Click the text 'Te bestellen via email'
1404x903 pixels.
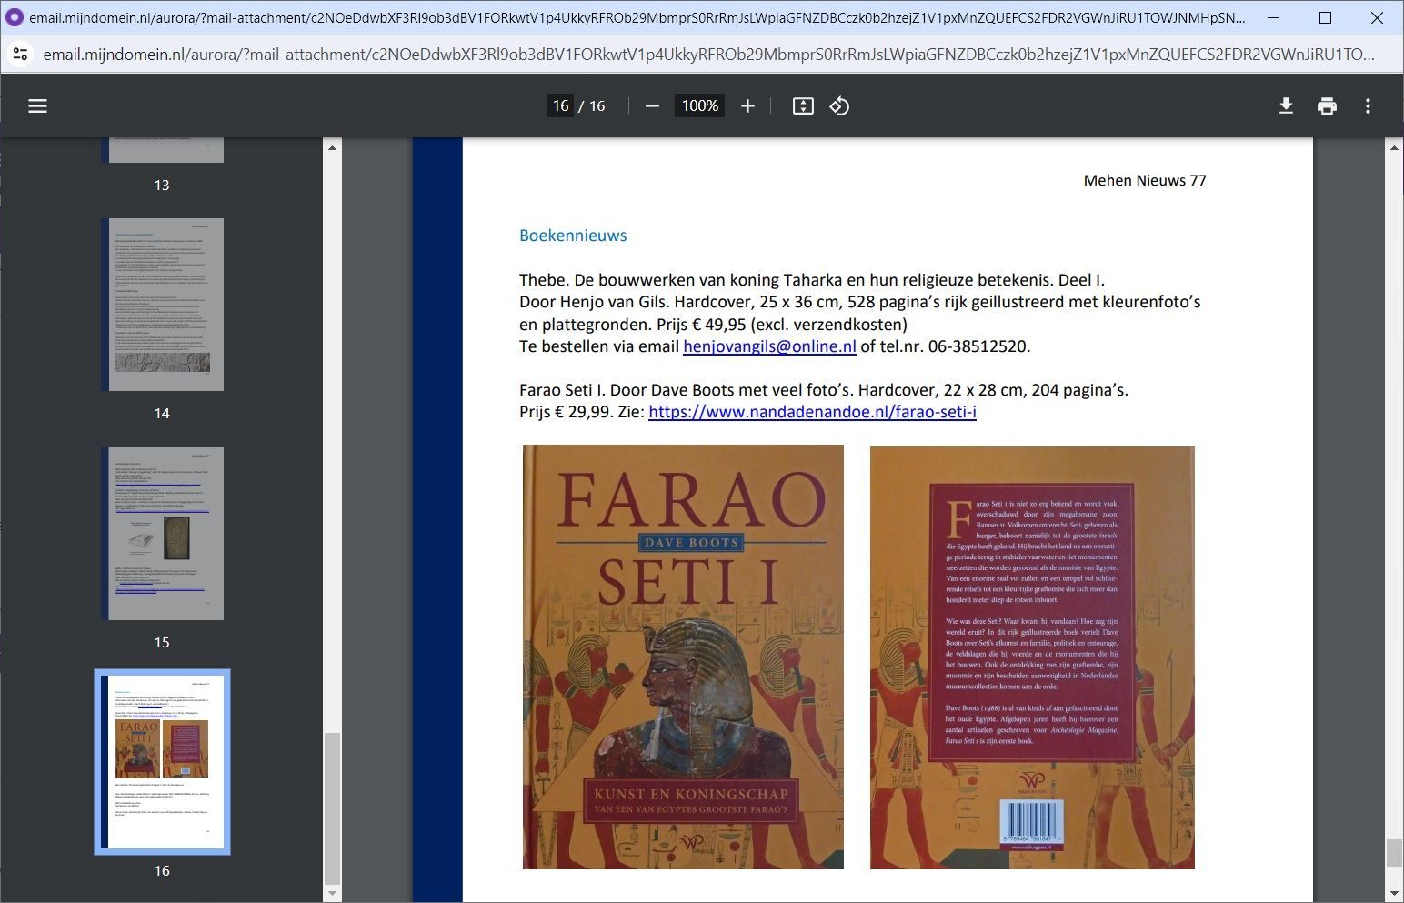coord(599,346)
